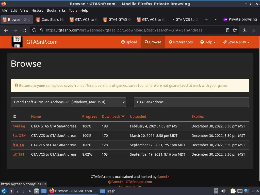This screenshot has width=260, height=195.
Task: Select the 8.02% progress cell
Action: (87, 154)
